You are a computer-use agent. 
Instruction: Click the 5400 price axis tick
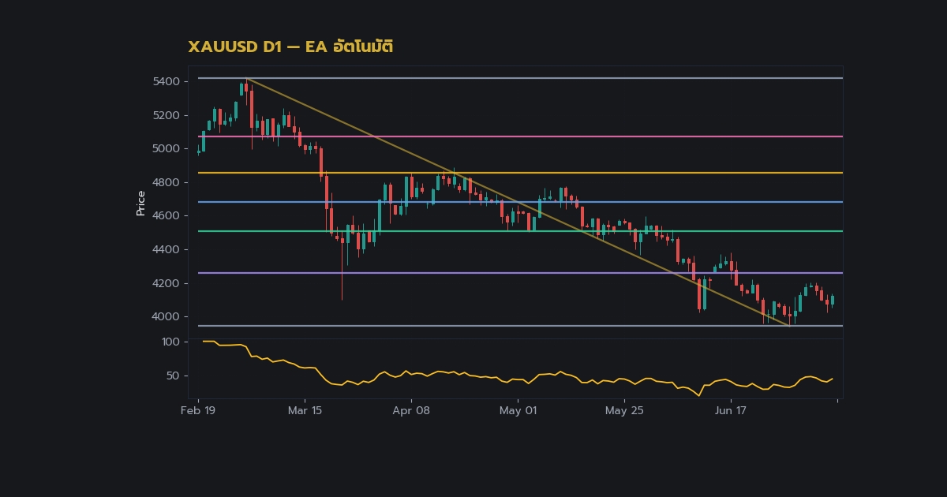(x=166, y=81)
